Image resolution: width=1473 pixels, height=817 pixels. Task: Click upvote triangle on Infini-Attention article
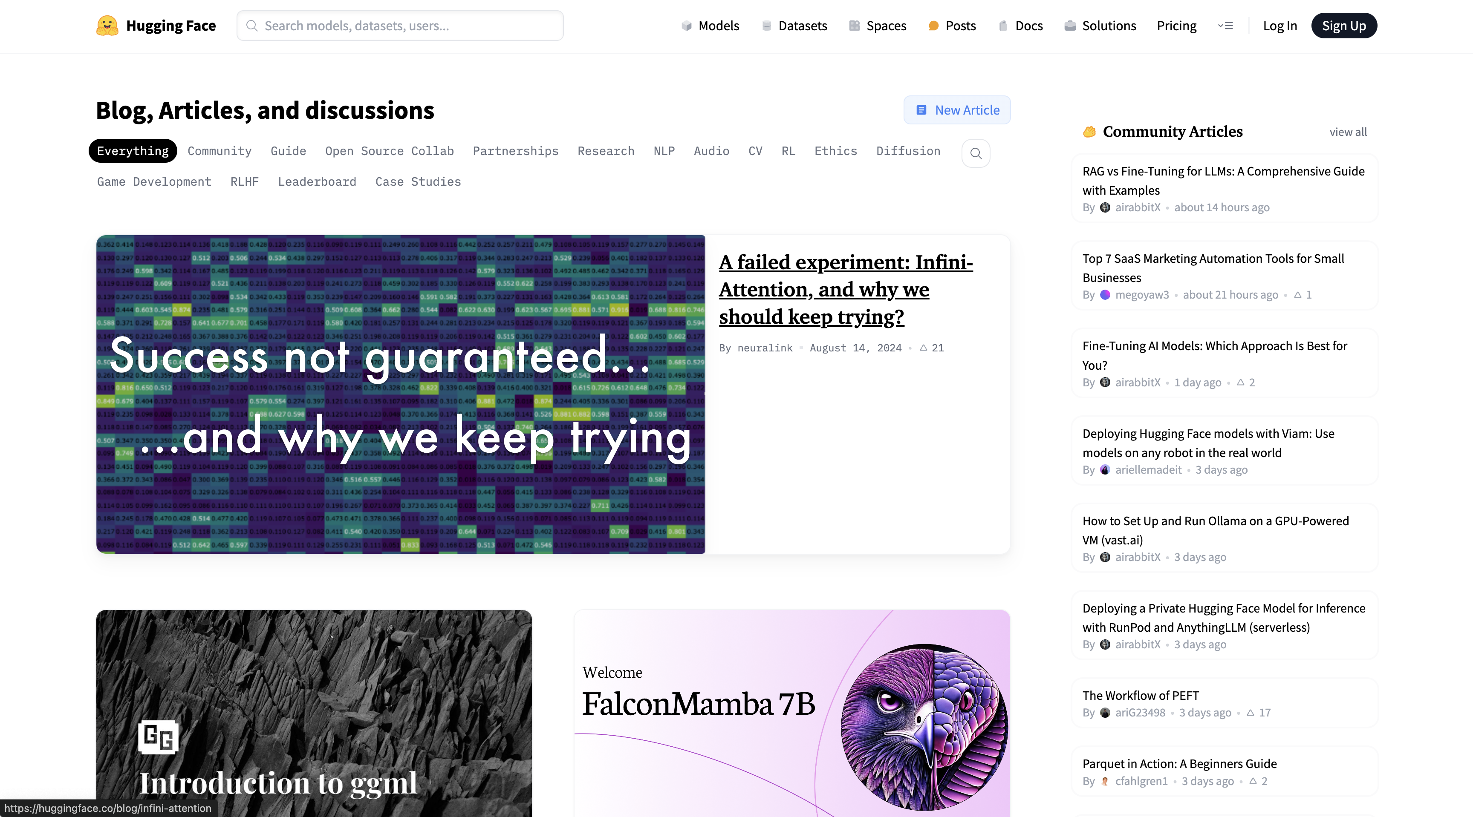click(924, 348)
